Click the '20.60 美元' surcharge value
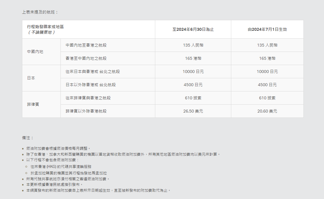Viewport: 324px width, 199px height. (267, 111)
